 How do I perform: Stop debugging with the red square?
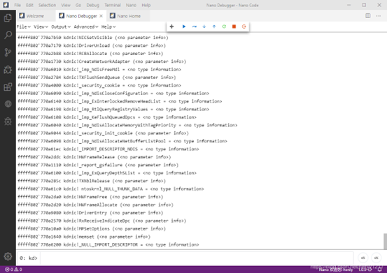point(234,27)
